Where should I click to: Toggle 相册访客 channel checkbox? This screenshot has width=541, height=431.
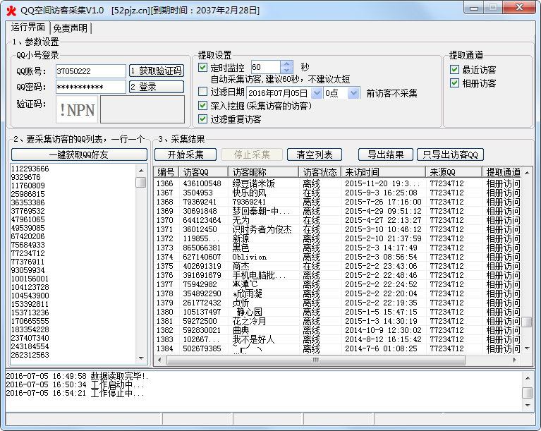coord(455,83)
